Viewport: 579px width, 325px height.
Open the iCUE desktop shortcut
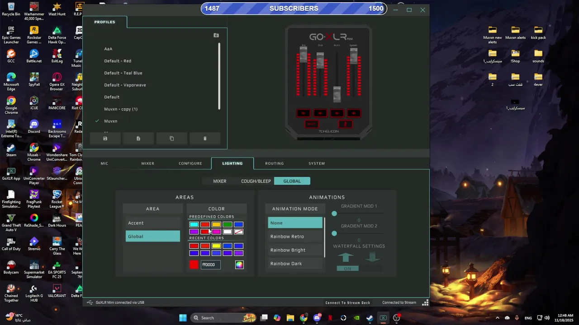pyautogui.click(x=34, y=103)
